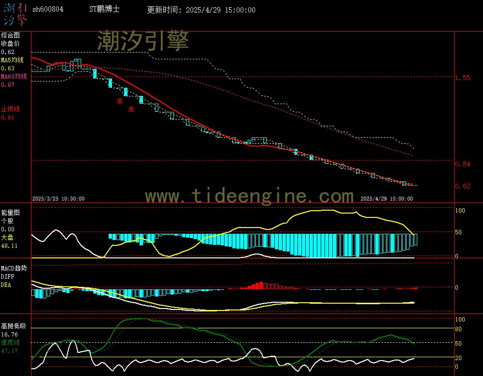This screenshot has height=376, width=483.
Task: Select the magenta MA60均线 legend label
Action: 14,76
